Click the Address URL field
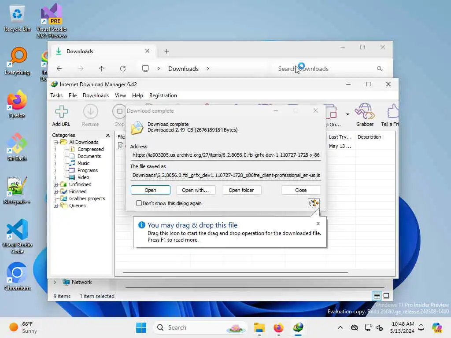451x338 pixels. 226,155
